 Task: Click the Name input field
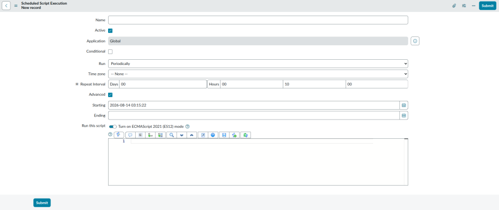point(258,20)
